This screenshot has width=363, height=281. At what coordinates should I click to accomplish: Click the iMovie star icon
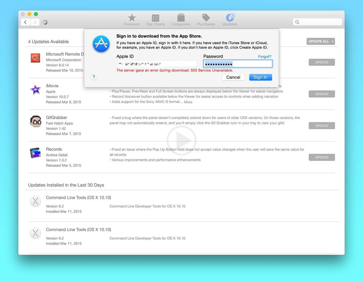(35, 90)
